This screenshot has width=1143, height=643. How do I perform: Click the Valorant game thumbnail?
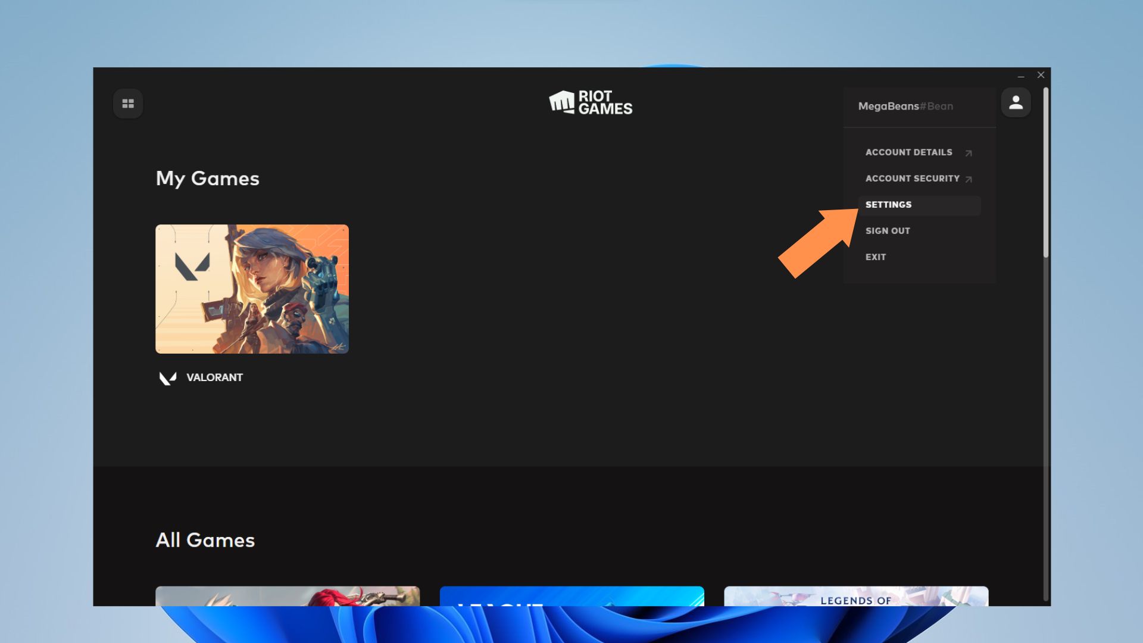[252, 289]
